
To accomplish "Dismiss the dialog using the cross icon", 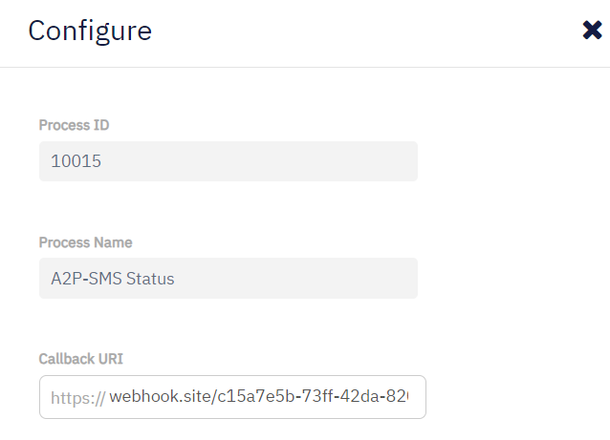I will (x=592, y=31).
